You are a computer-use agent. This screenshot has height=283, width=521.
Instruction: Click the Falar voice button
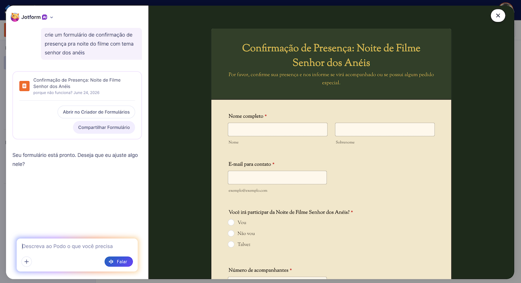pos(118,262)
